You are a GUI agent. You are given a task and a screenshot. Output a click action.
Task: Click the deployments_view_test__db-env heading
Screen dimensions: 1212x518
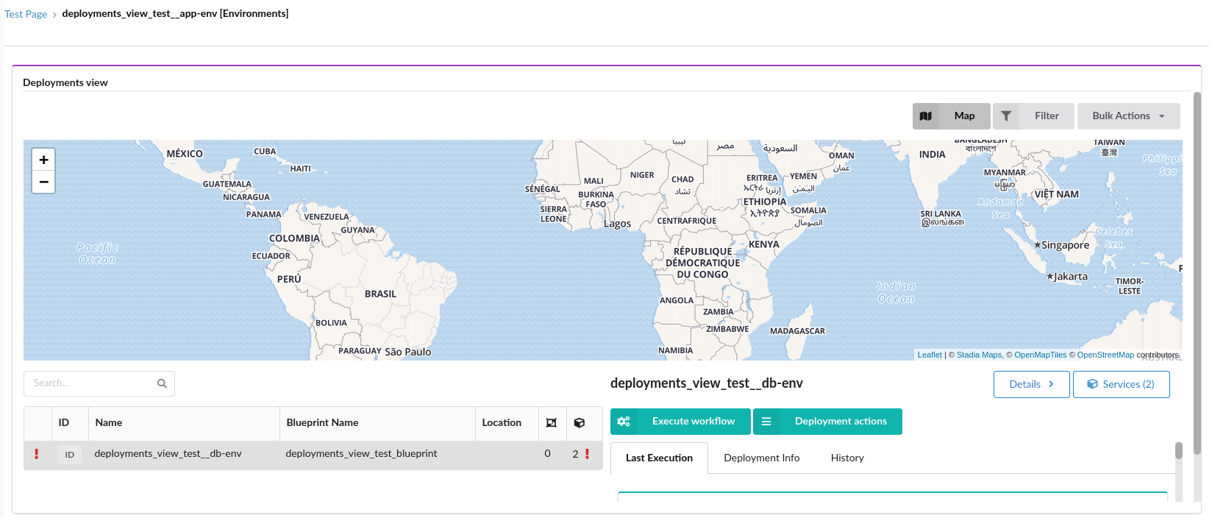point(706,383)
